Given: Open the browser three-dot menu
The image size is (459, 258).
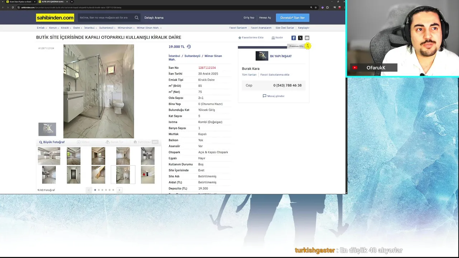Looking at the screenshot, I should pos(344,7).
